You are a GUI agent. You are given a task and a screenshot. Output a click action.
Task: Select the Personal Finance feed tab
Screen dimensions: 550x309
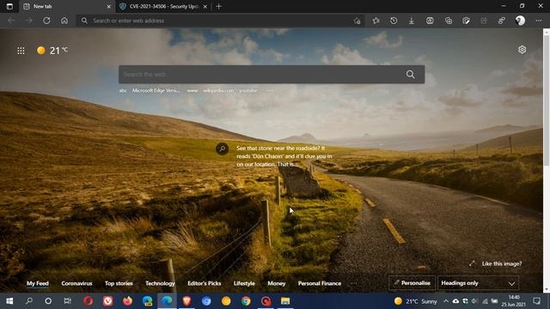(x=320, y=283)
